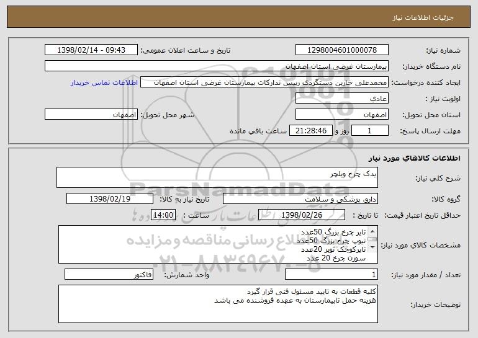This screenshot has width=478, height=338.
Task: Select text سوزن چرخ 20 عدد
Action: [x=336, y=258]
